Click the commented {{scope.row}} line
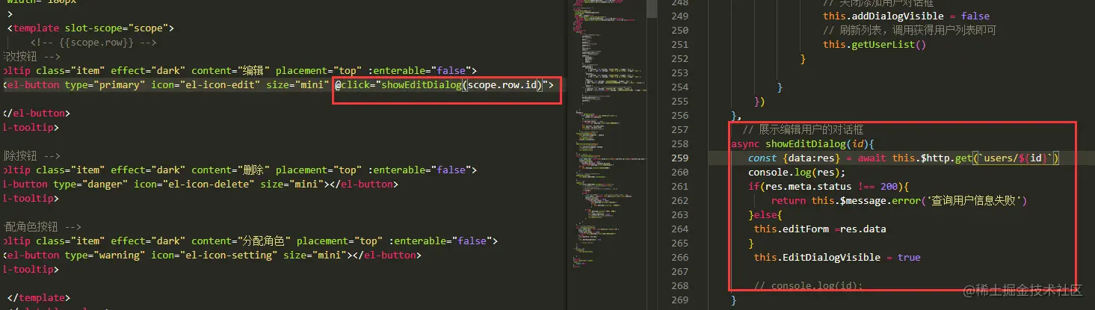Viewport: 1095px width, 310px height. click(93, 43)
